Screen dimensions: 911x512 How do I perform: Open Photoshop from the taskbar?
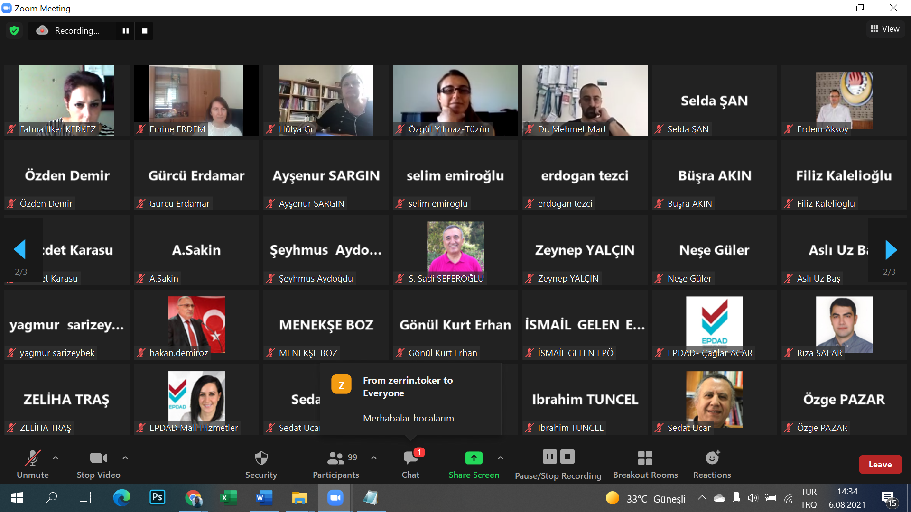(x=158, y=497)
